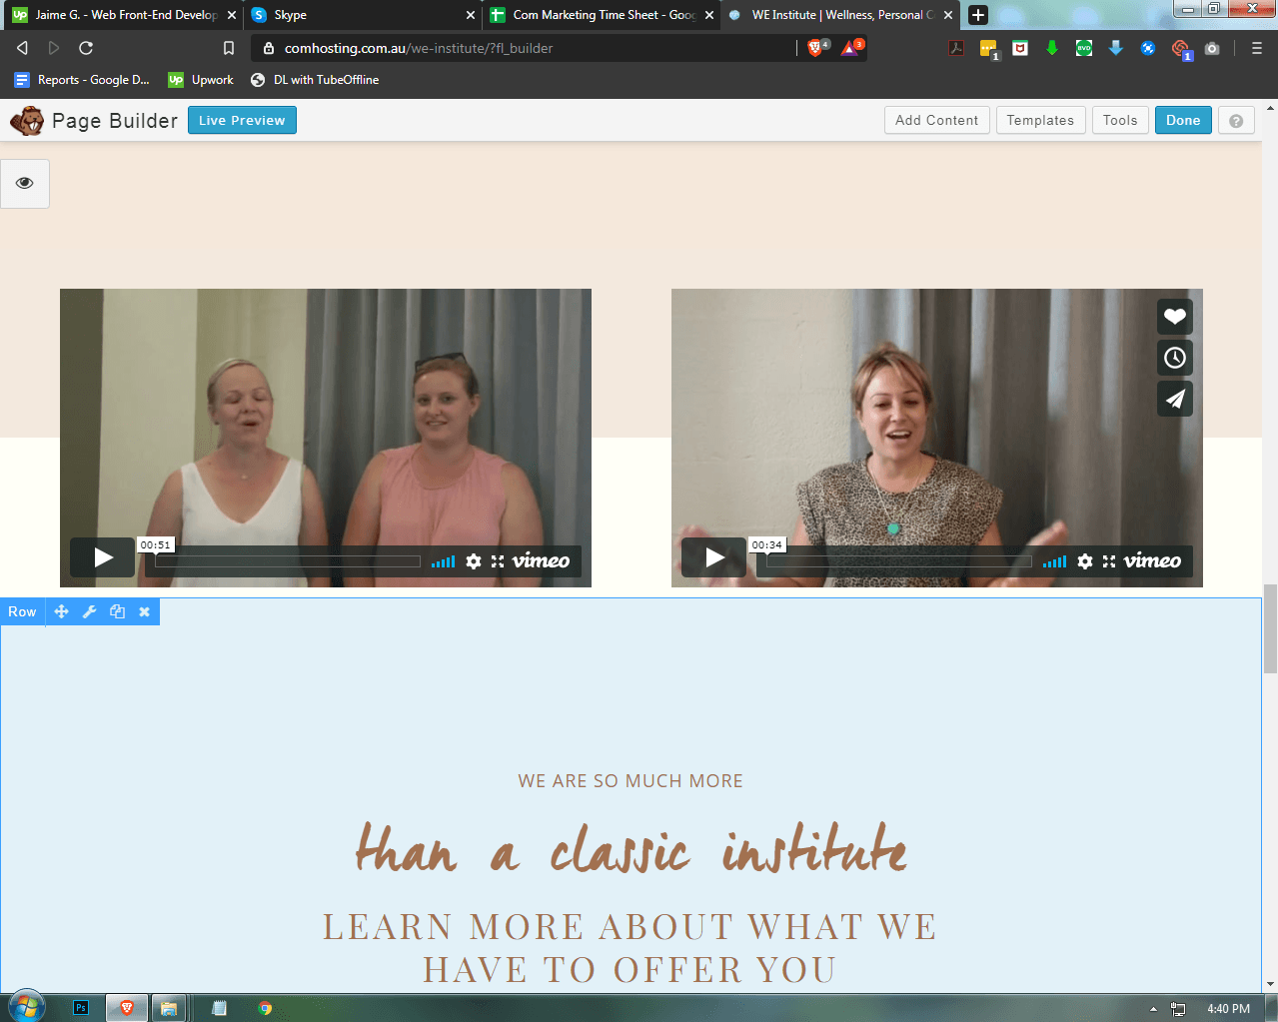Open Brave Rewards triangle icon
The width and height of the screenshot is (1278, 1022).
850,48
